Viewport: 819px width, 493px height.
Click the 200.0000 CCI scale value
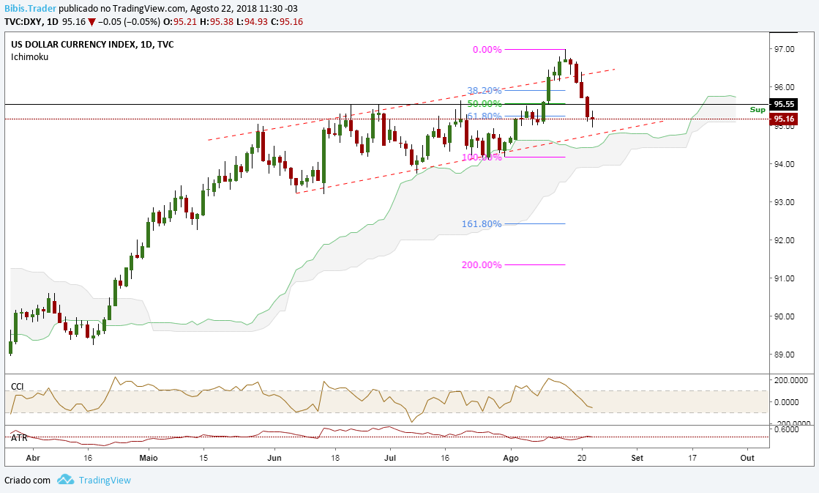tap(790, 381)
